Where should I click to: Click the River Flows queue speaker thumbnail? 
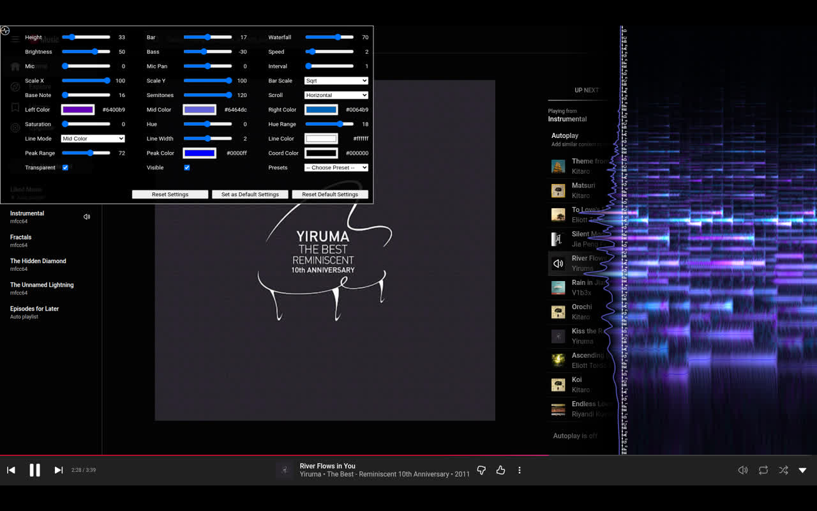point(558,263)
